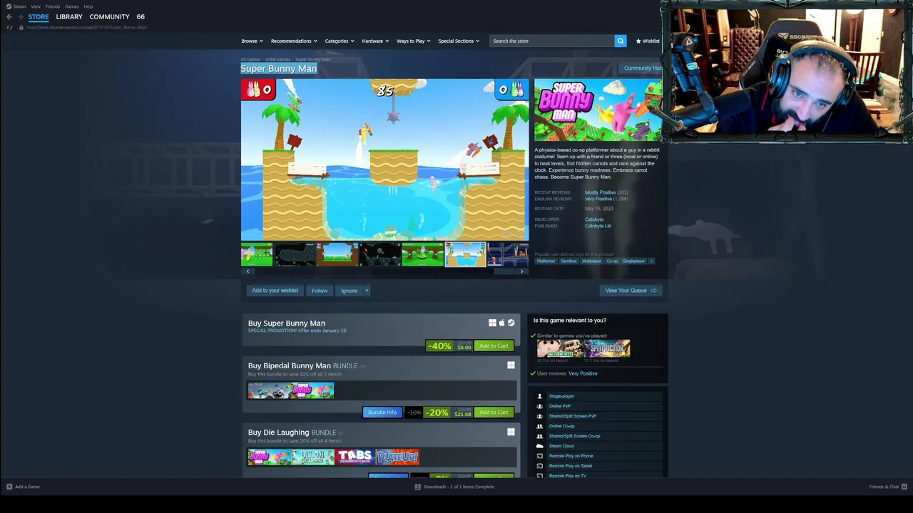The height and width of the screenshot is (513, 913).
Task: Click the Online PvP players icon
Action: coord(539,406)
